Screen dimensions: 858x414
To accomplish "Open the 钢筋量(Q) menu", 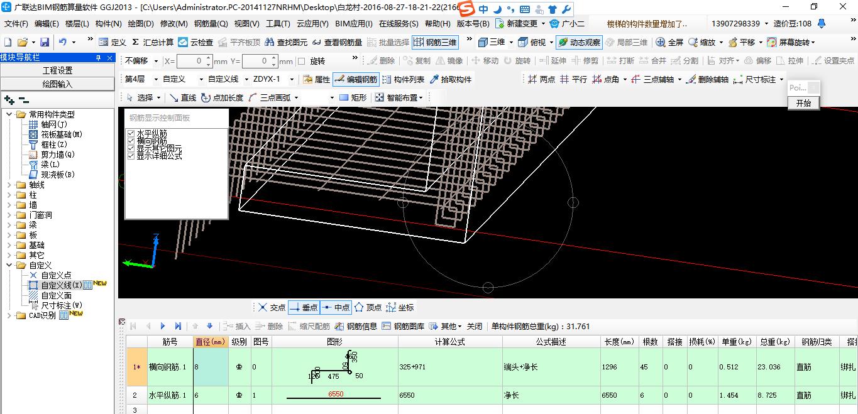I will coord(211,24).
